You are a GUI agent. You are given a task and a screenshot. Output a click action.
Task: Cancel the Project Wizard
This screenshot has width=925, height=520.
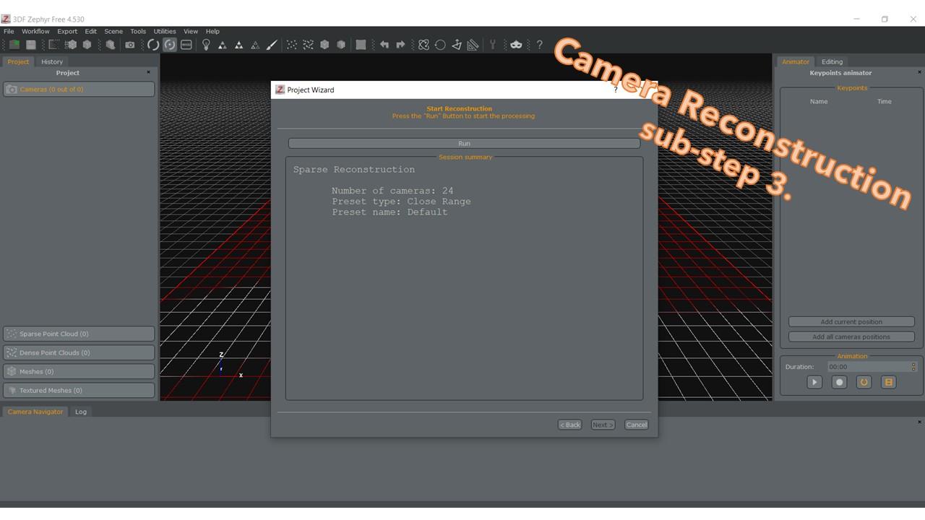[x=636, y=425]
